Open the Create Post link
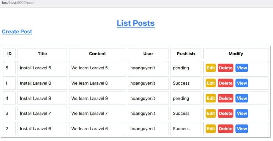 17,32
